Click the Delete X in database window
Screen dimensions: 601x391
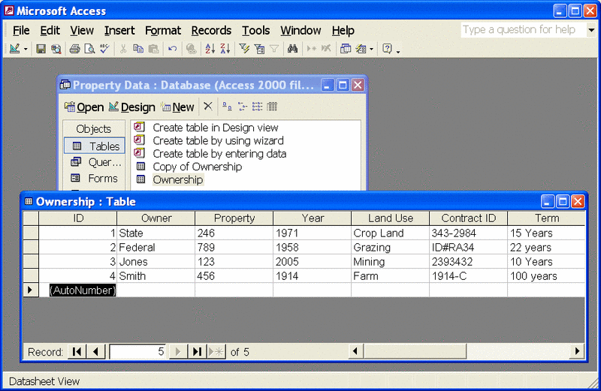pyautogui.click(x=208, y=106)
